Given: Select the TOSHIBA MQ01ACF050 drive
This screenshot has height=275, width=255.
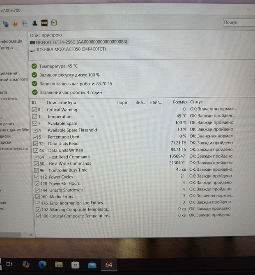Looking at the screenshot, I should [x=68, y=50].
